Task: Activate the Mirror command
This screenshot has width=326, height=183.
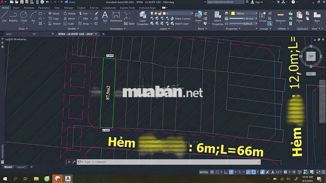Action: [x=69, y=18]
